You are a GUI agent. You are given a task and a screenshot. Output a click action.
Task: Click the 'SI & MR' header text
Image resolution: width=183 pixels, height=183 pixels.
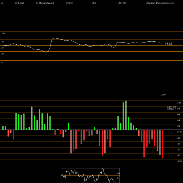[x=19, y=3]
